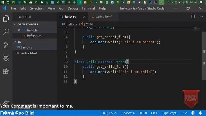
Task: Click the Explorer panel header title
Action: [x=24, y=17]
